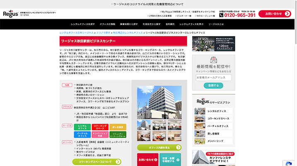
Task: Open 活用事例 menu item
Action: tap(170, 24)
